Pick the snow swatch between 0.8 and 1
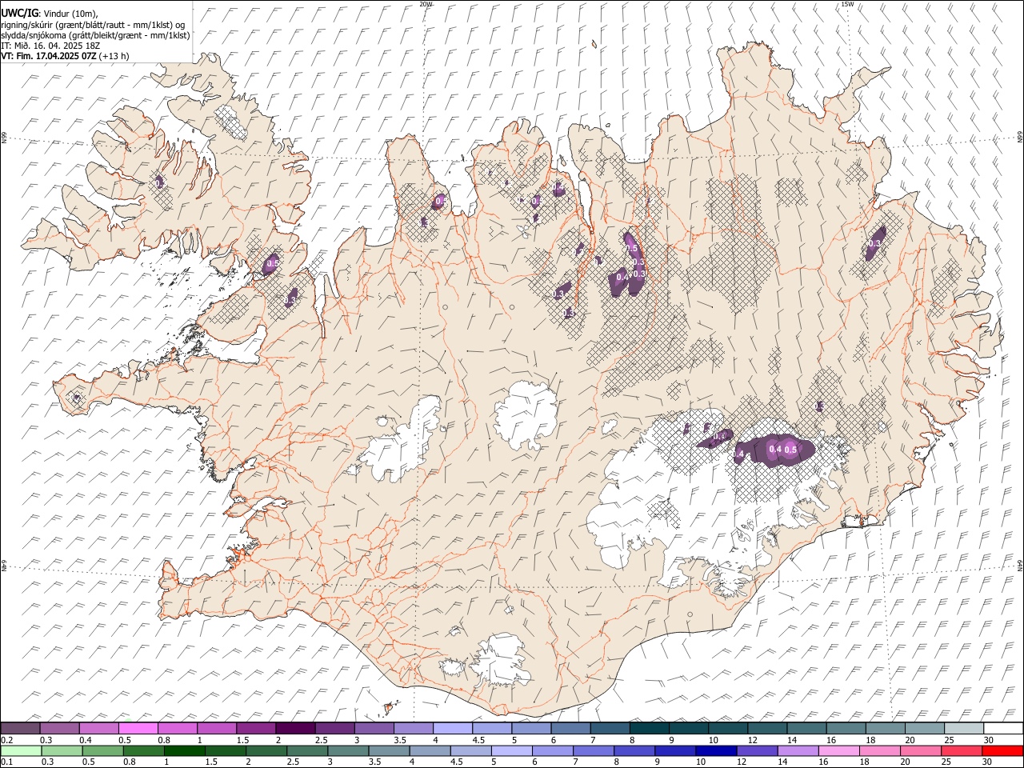Viewport: 1024px width, 768px height. click(x=178, y=729)
